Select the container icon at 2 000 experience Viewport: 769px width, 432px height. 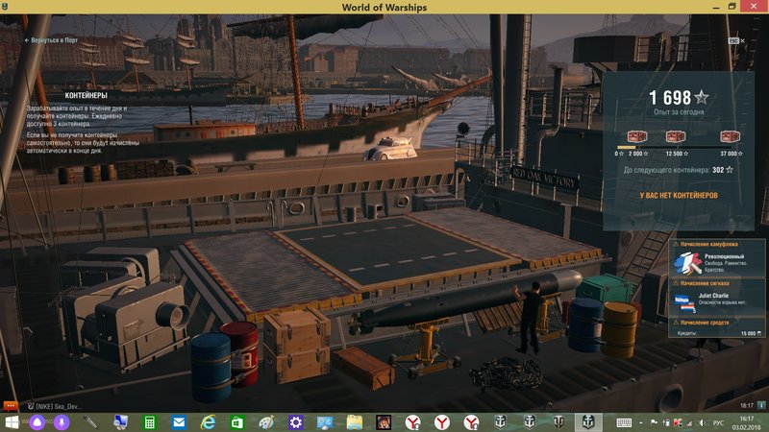tap(637, 136)
